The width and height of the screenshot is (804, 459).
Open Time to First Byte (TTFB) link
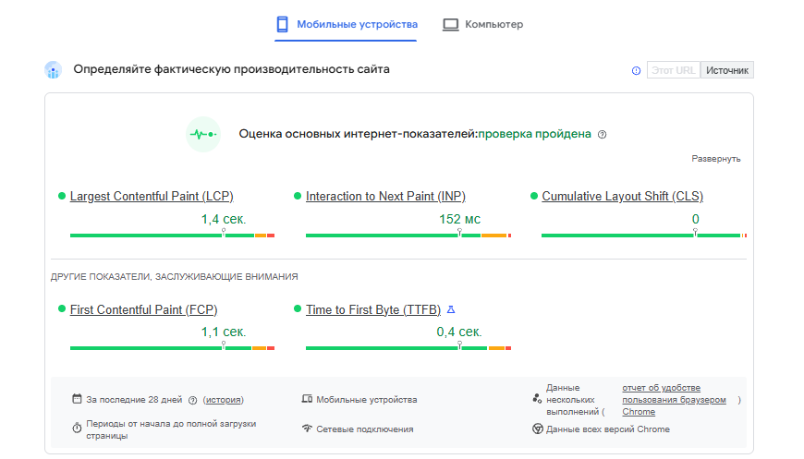click(x=373, y=310)
